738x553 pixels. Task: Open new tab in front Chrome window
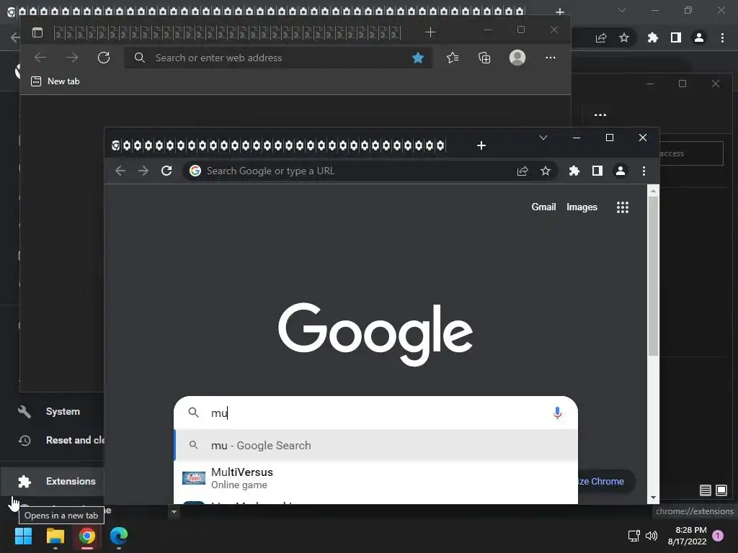point(481,145)
